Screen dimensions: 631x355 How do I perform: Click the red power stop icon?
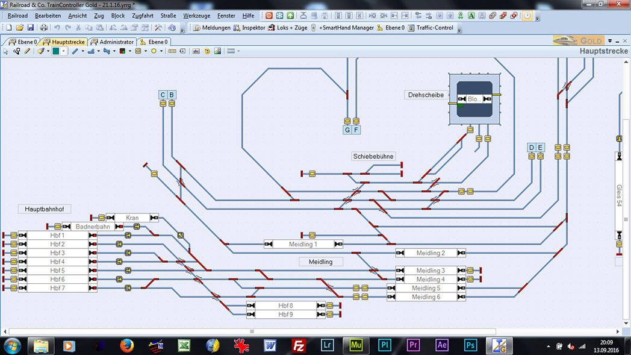coord(269,16)
